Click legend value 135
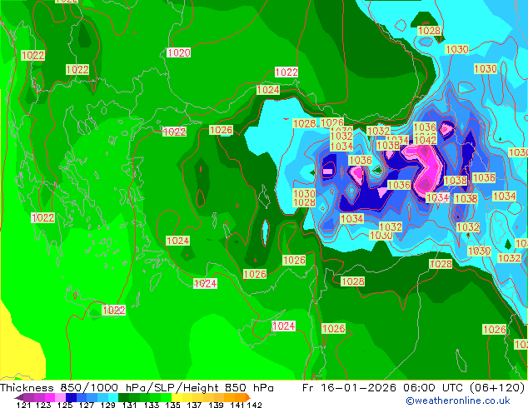This screenshot has width=528, height=408. (172, 405)
